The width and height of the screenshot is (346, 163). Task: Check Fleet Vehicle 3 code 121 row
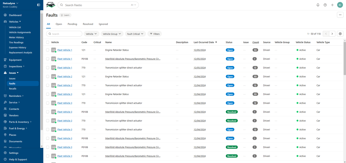[48, 94]
